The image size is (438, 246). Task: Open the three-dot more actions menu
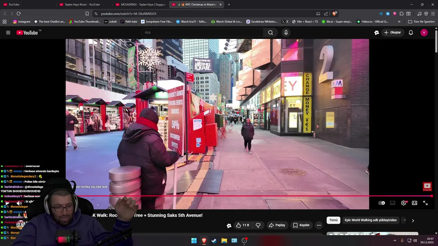tap(319, 225)
